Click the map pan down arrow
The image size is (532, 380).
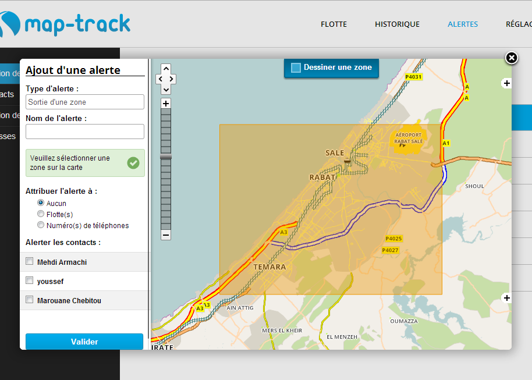166,89
